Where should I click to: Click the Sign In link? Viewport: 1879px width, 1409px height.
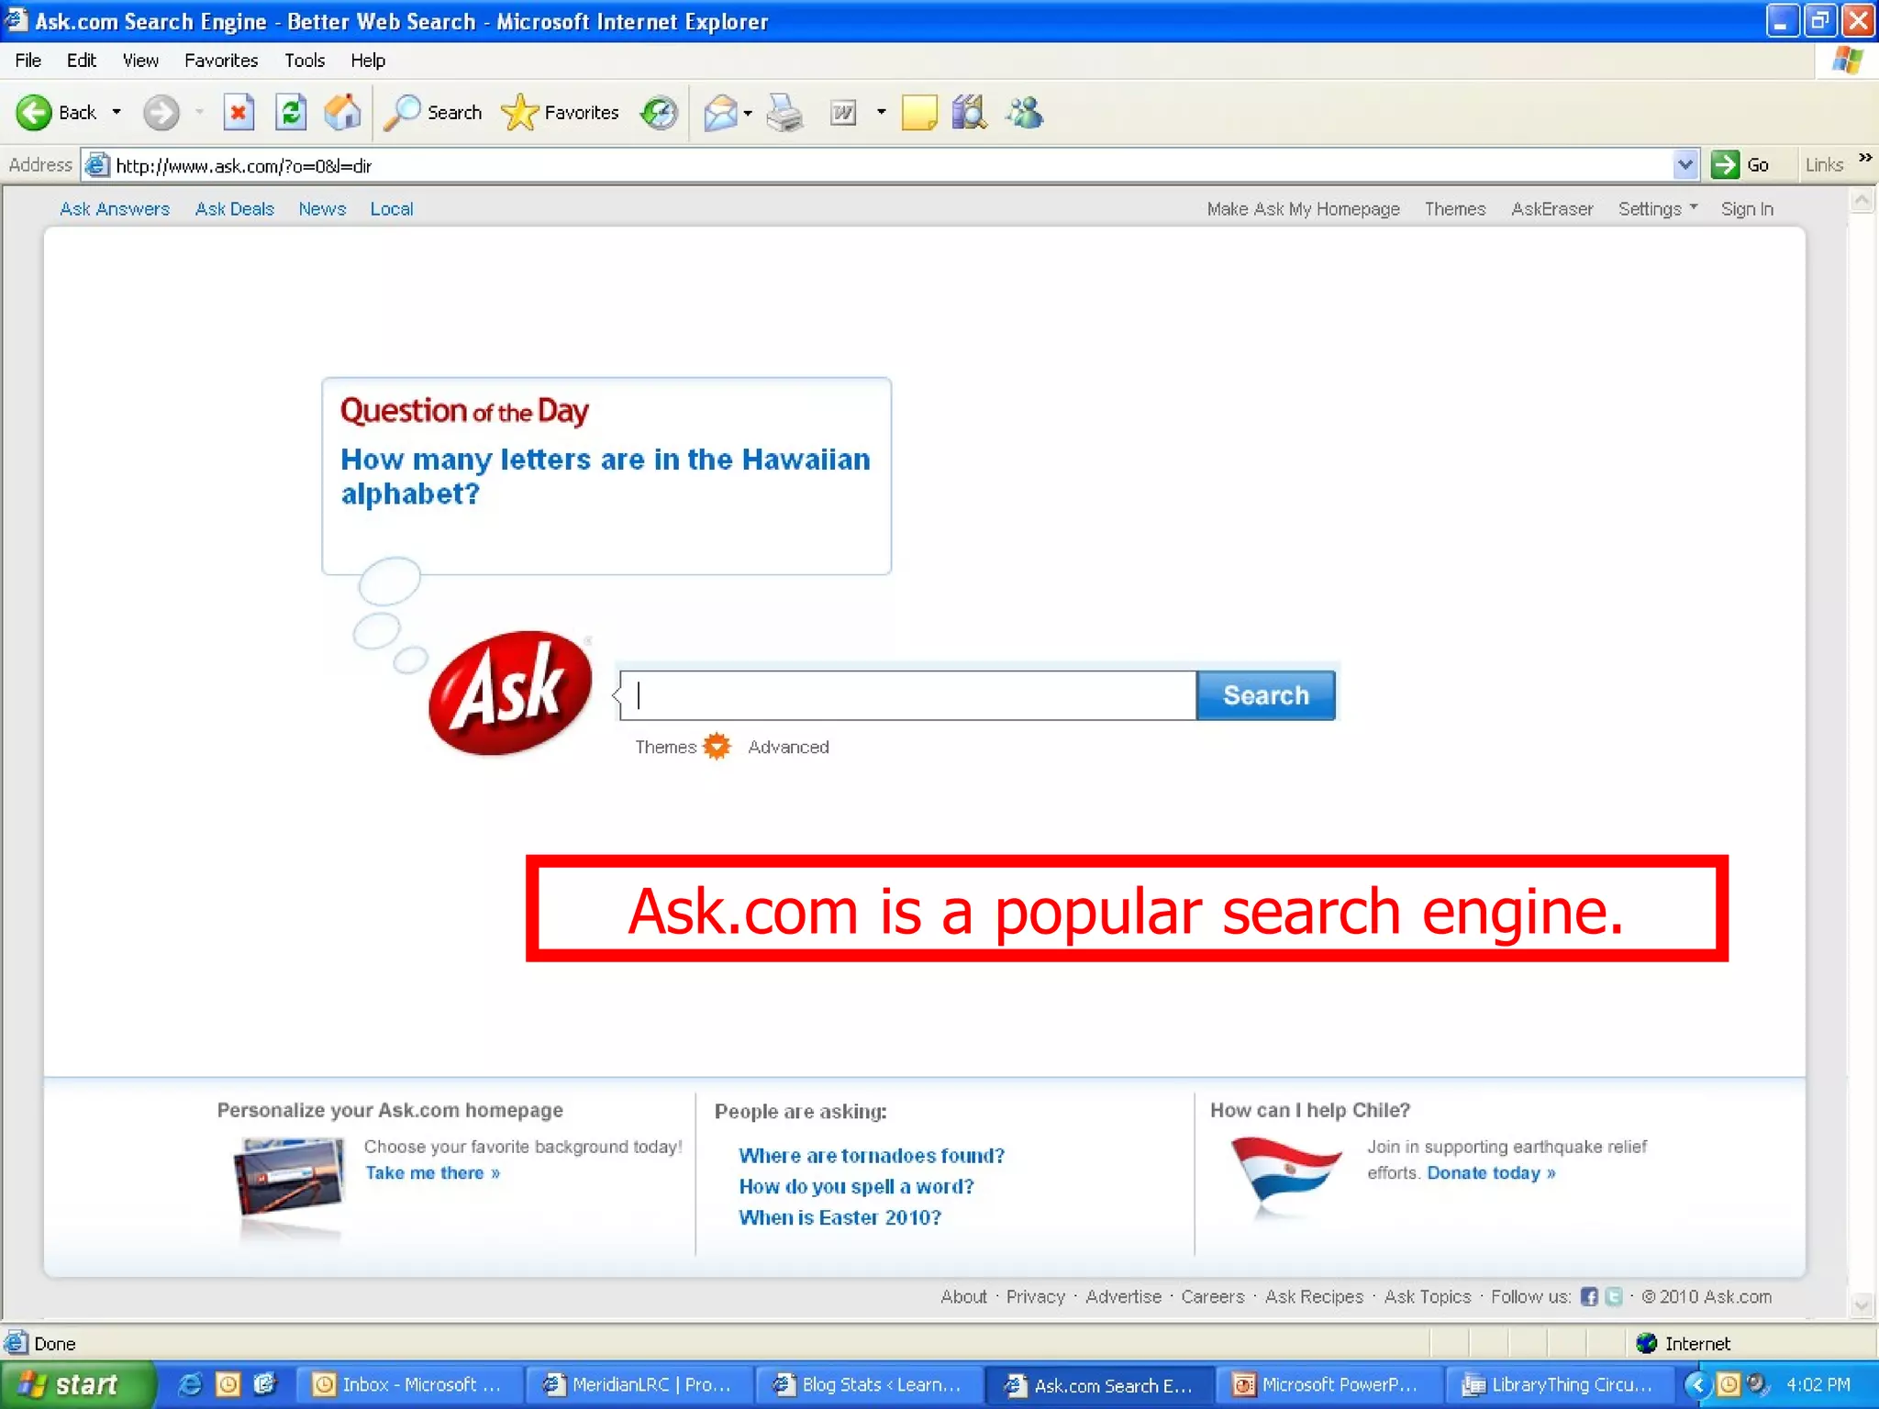click(1747, 209)
